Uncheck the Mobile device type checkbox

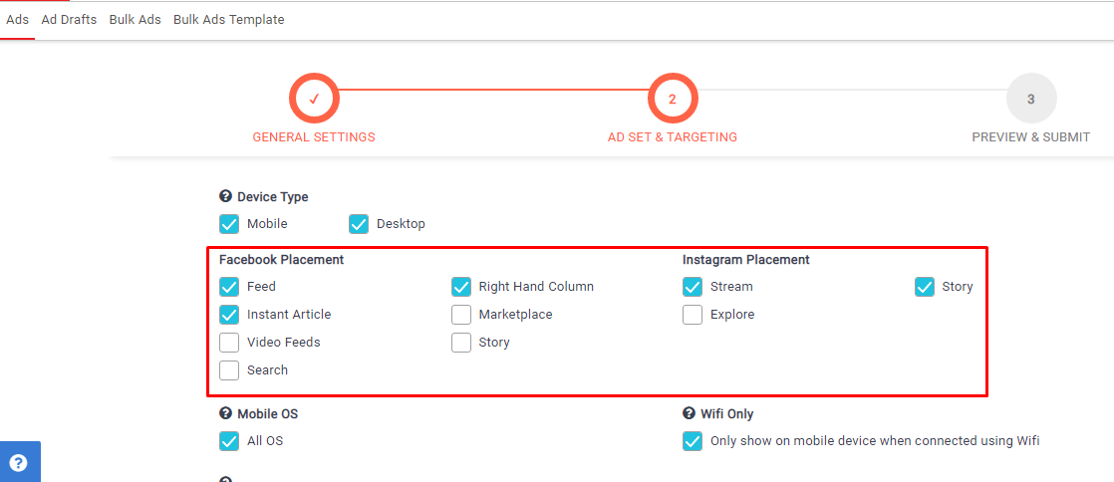[229, 224]
